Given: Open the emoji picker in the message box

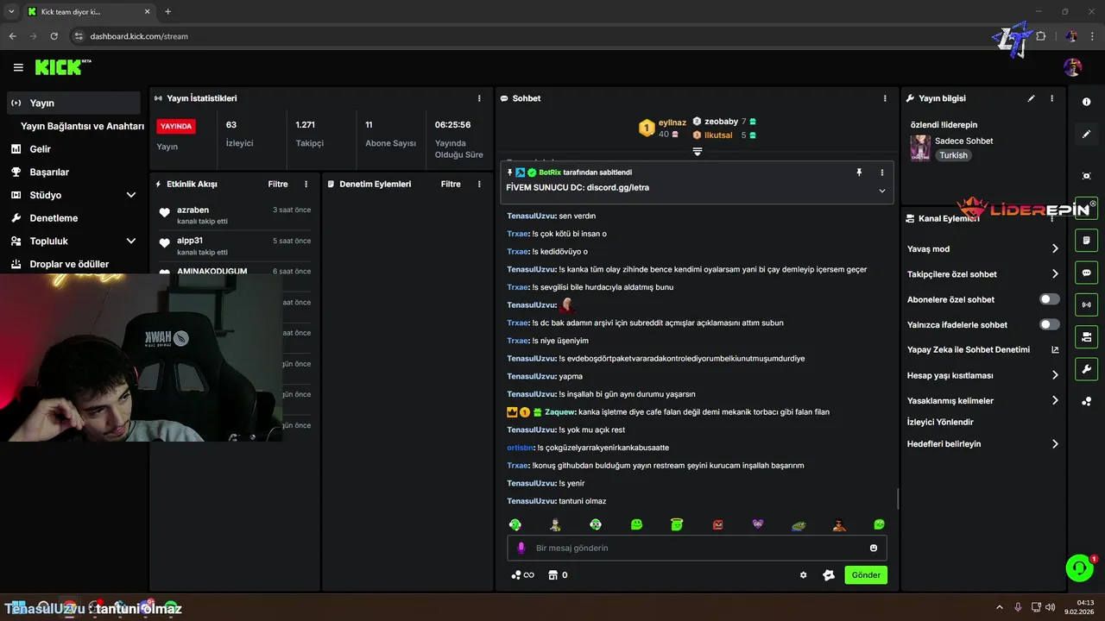Looking at the screenshot, I should point(874,548).
